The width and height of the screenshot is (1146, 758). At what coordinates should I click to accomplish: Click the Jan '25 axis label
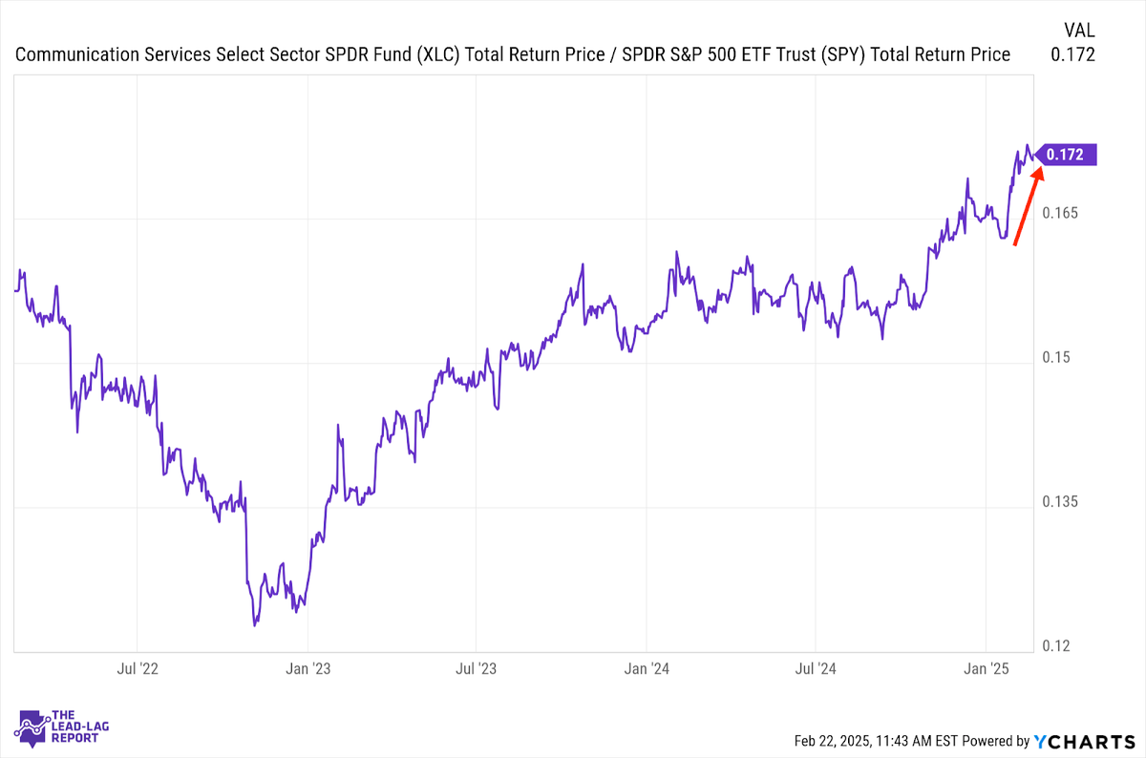tap(987, 669)
